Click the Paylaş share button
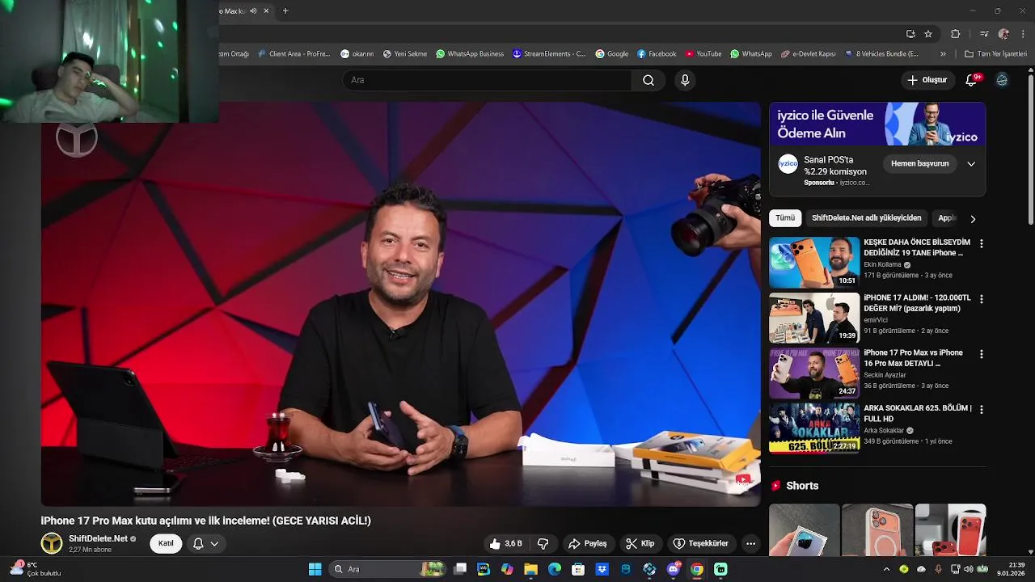1035x582 pixels. pyautogui.click(x=588, y=543)
